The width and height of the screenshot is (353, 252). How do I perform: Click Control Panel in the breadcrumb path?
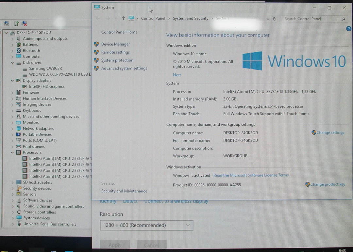(153, 18)
